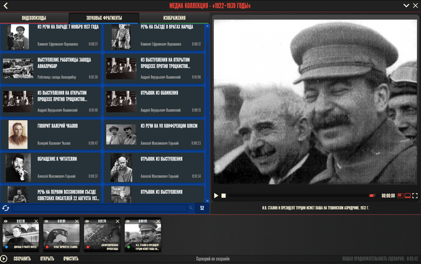
Task: Click «Очистить» to clear the scenario
Action: tap(71, 259)
